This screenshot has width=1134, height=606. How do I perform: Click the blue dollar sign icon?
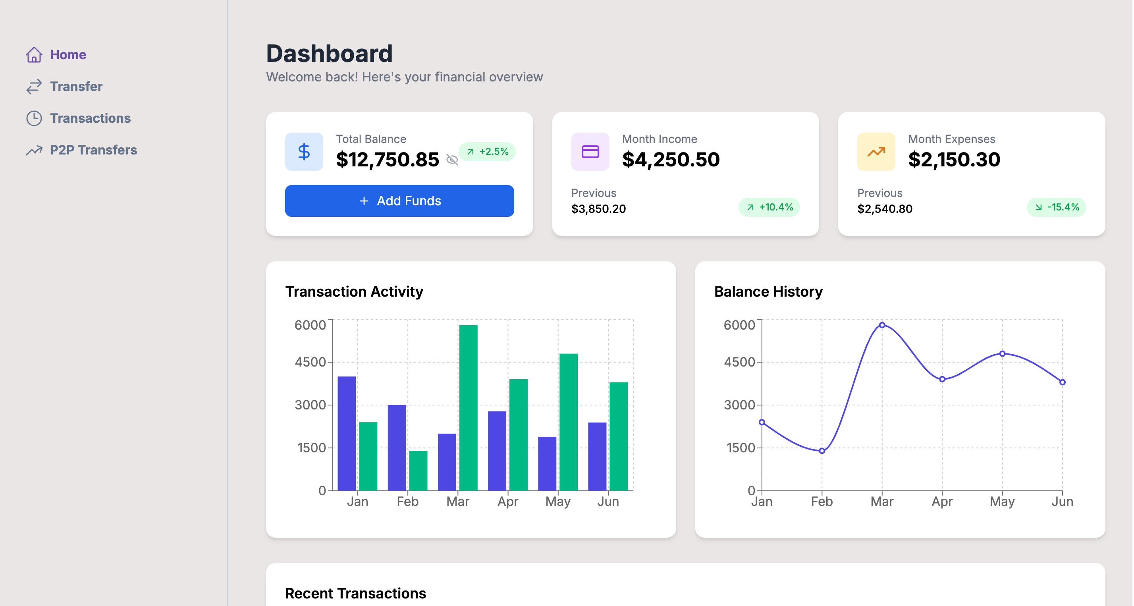point(304,152)
